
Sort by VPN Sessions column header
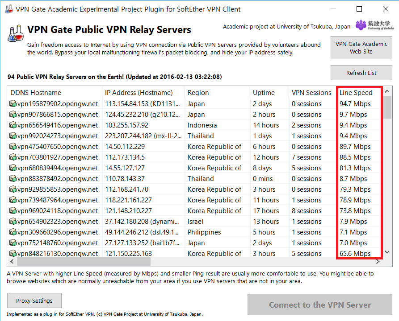(x=313, y=92)
